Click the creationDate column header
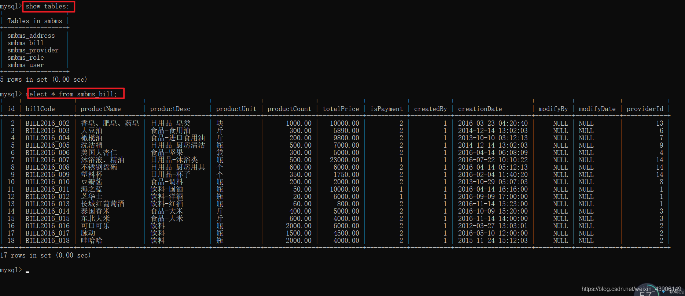This screenshot has width=685, height=296. (480, 109)
